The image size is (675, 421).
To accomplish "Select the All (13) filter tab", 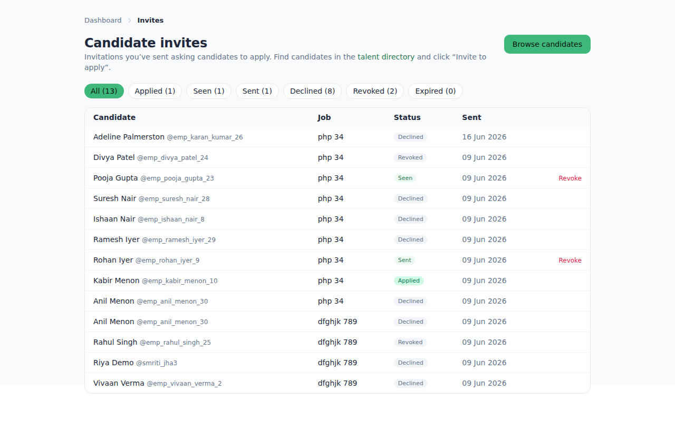I will [104, 91].
